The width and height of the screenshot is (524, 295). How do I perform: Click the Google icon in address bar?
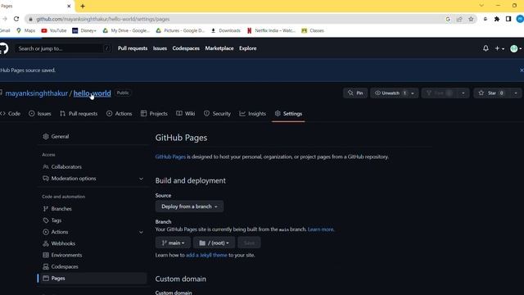[448, 19]
